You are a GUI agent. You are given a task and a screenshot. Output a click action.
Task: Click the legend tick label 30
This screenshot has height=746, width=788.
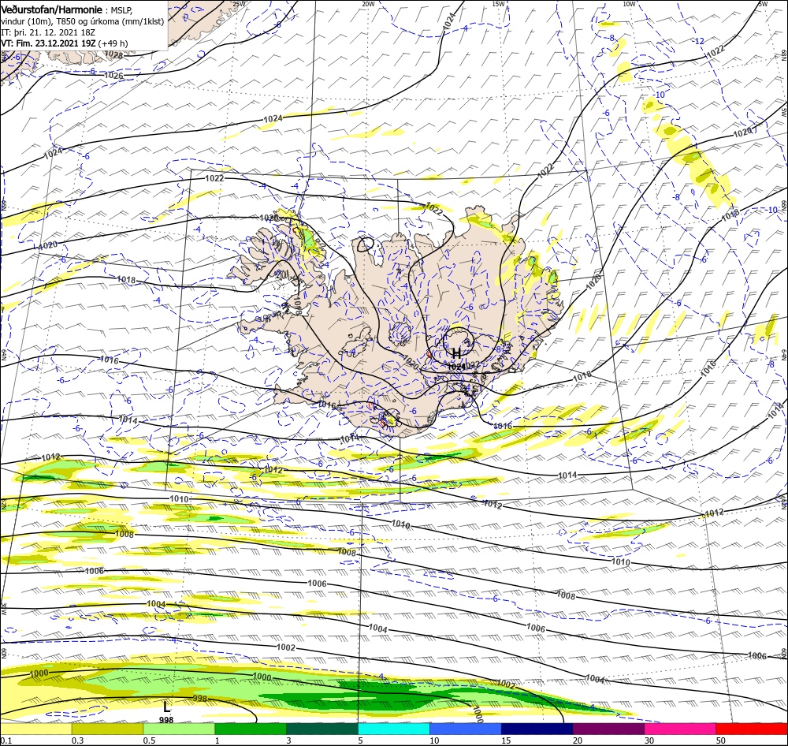coord(649,740)
